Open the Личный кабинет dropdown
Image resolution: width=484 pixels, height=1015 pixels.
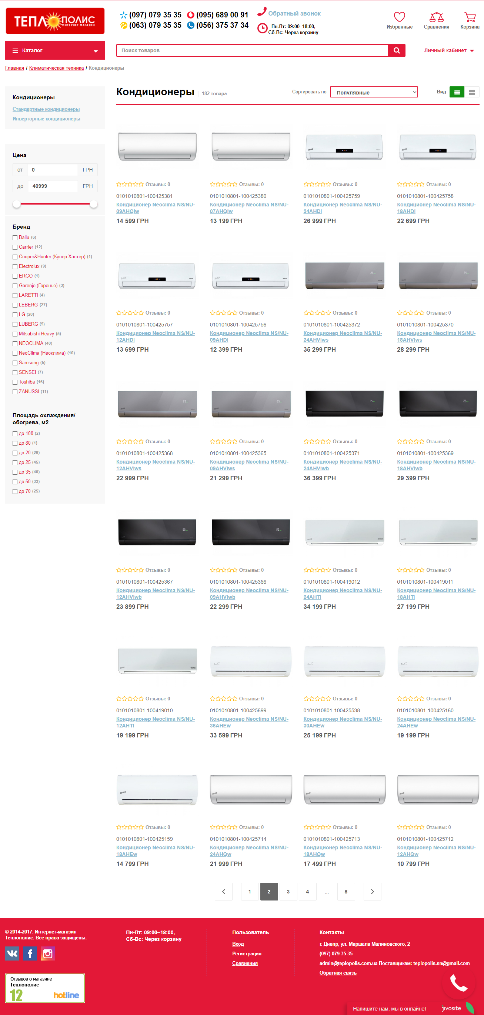click(x=448, y=50)
